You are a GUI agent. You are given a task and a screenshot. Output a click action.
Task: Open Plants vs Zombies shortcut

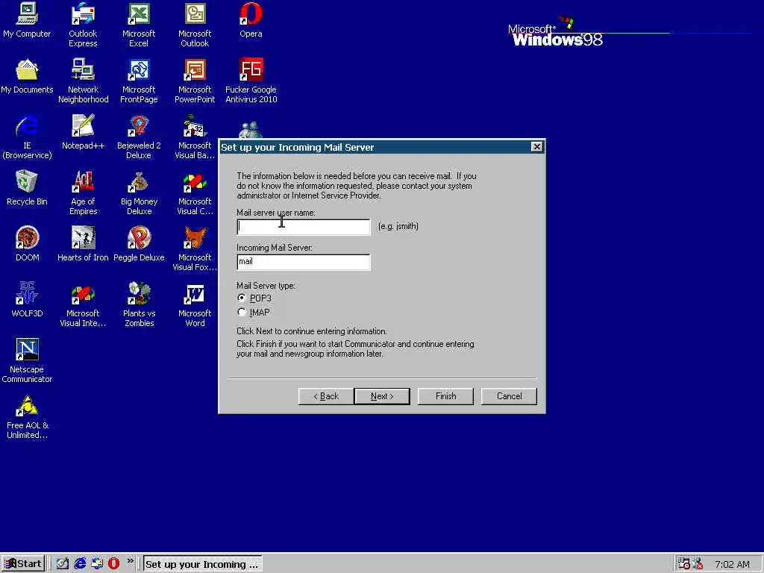pos(139,304)
